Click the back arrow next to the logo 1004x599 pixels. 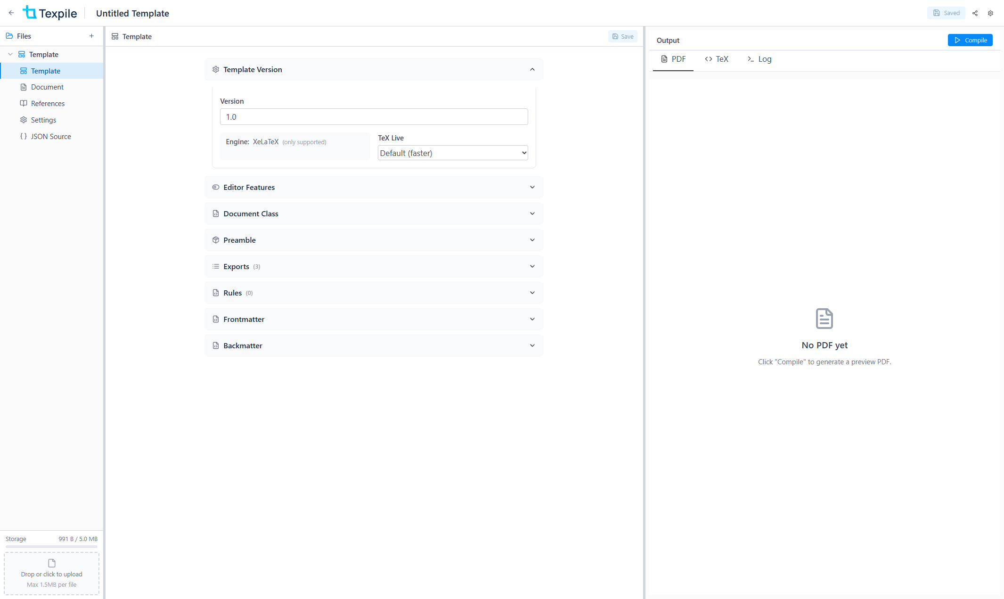point(11,13)
